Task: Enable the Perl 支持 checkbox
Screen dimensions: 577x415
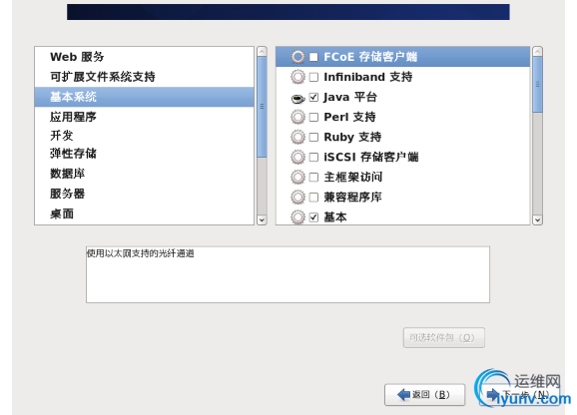Action: tap(313, 118)
